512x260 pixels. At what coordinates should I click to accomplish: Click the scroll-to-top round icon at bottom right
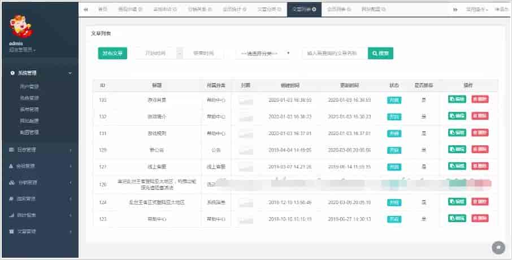[x=498, y=247]
